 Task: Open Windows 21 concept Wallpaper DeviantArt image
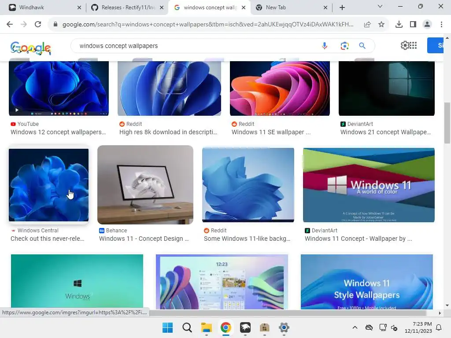(387, 88)
